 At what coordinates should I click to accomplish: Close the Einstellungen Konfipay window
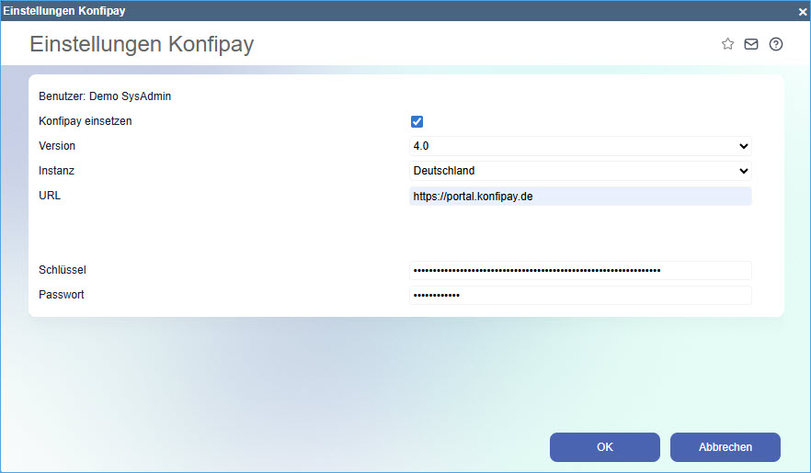pyautogui.click(x=802, y=11)
